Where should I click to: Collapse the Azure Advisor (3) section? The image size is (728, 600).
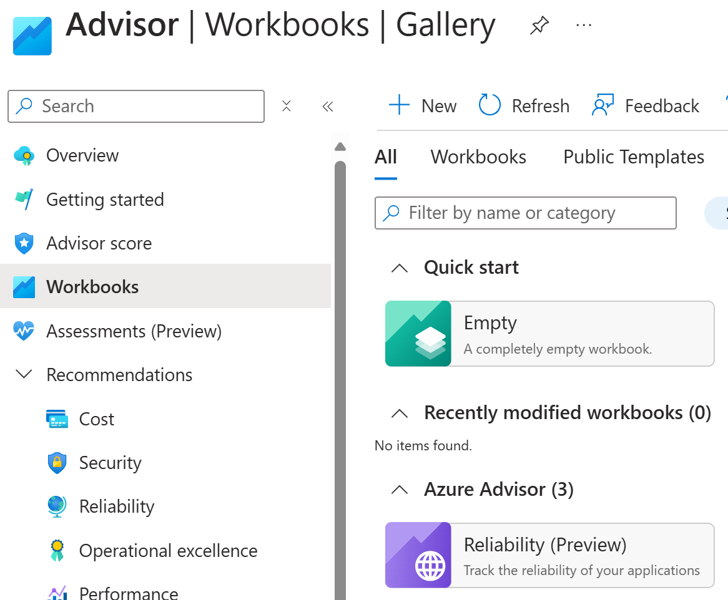tap(400, 490)
